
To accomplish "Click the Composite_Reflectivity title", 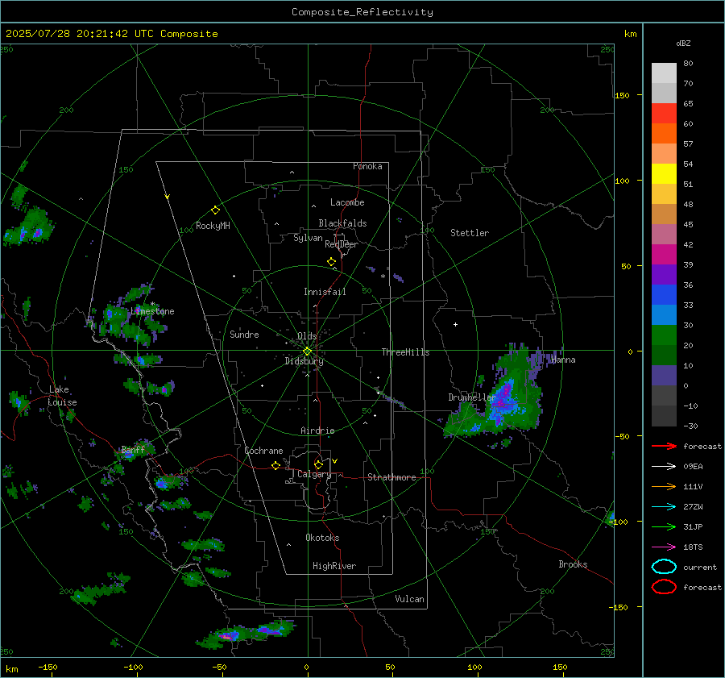I will point(362,12).
